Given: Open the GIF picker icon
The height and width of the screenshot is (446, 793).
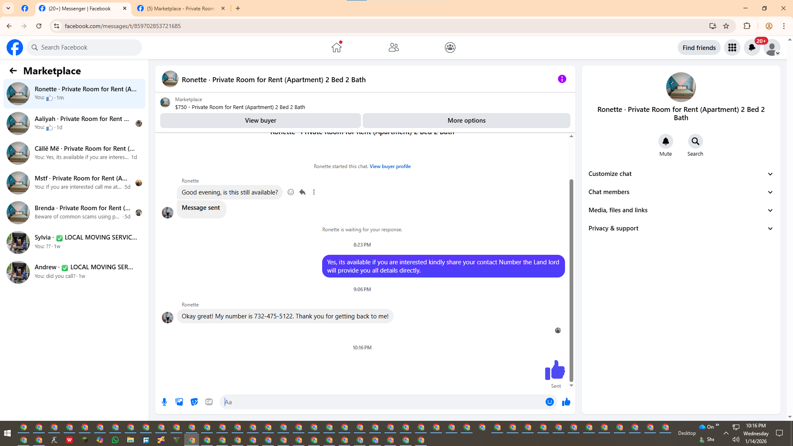Looking at the screenshot, I should [x=209, y=402].
